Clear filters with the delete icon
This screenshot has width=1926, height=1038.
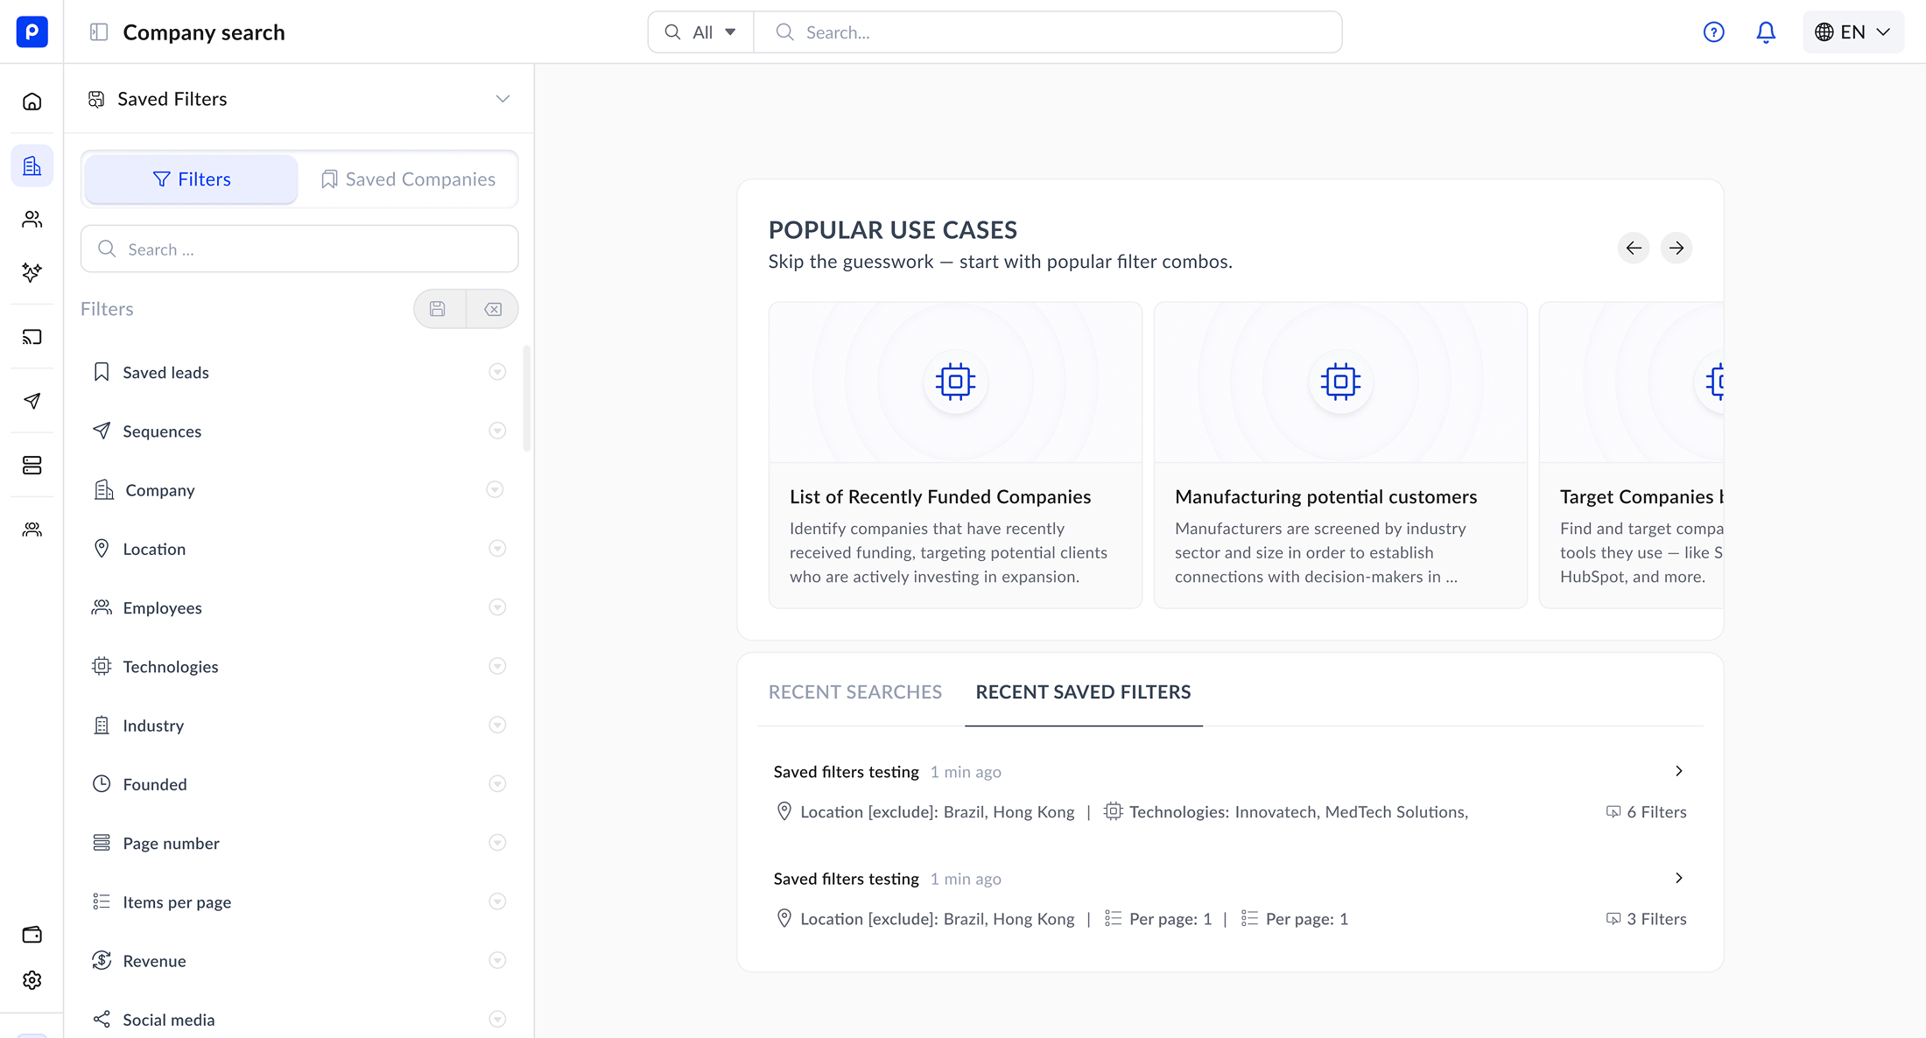tap(493, 309)
